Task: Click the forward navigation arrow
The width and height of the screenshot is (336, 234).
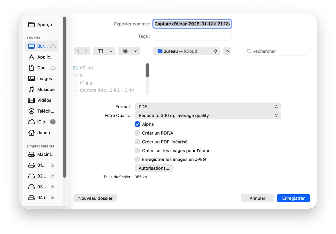Action: 86,51
